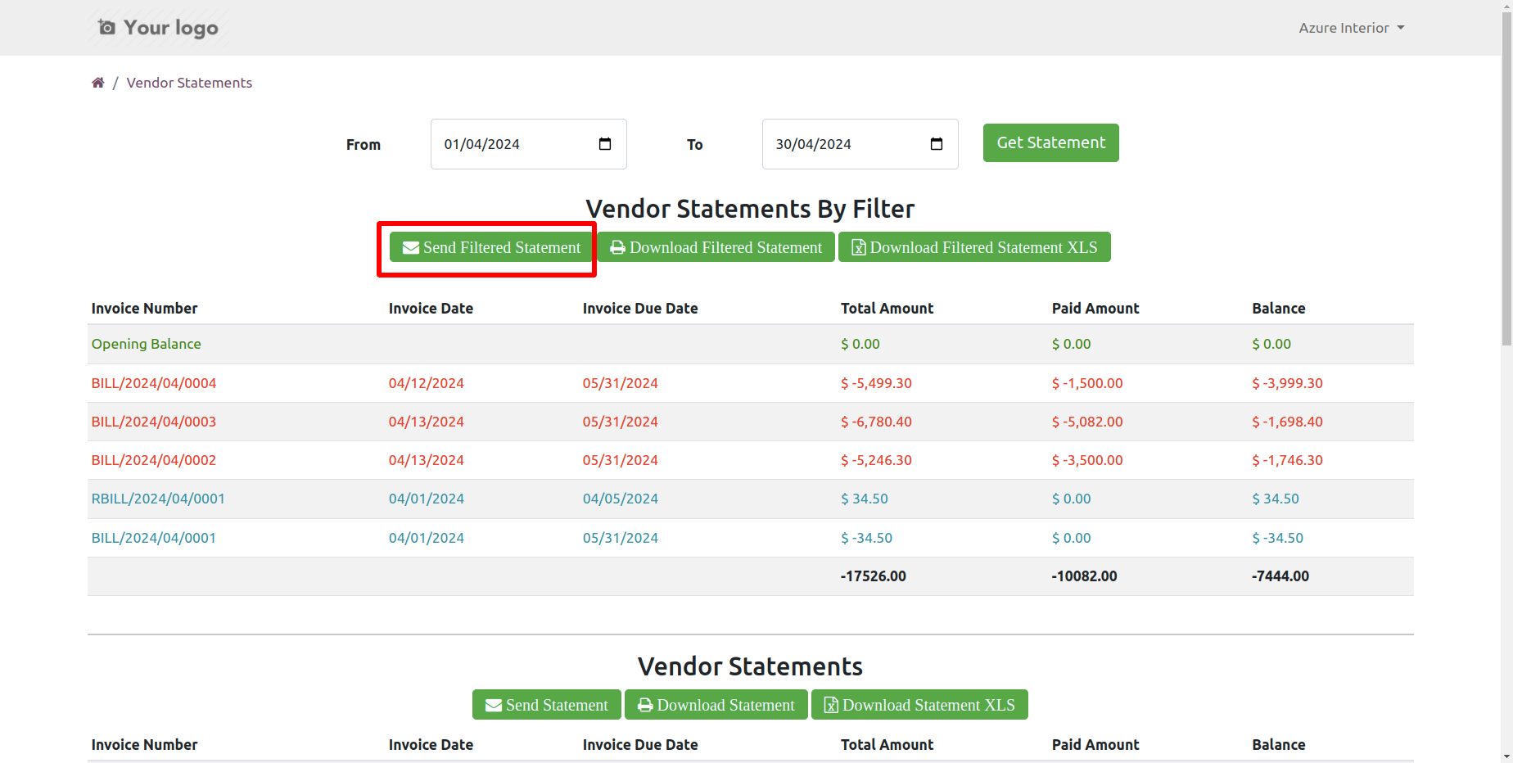Click Send Statement button
The width and height of the screenshot is (1513, 763).
[547, 705]
